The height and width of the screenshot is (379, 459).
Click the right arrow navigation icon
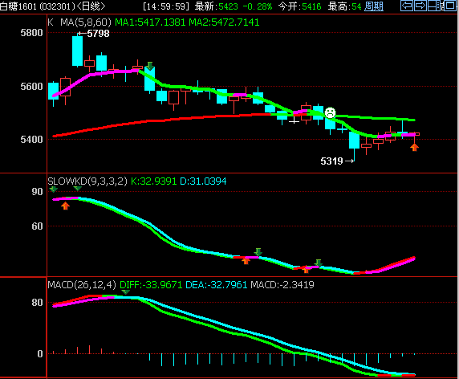point(420,6)
